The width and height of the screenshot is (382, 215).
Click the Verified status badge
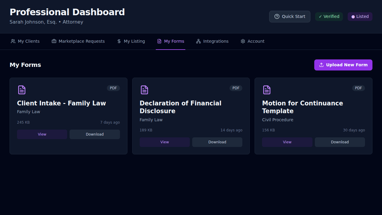pos(329,16)
